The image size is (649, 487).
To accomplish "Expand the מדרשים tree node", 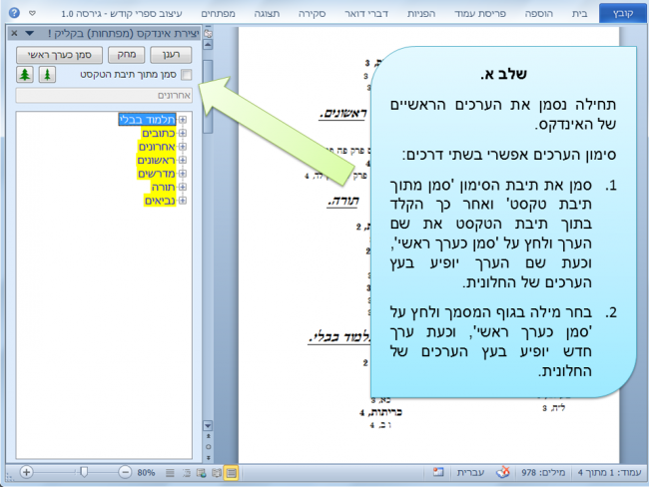I will (183, 174).
